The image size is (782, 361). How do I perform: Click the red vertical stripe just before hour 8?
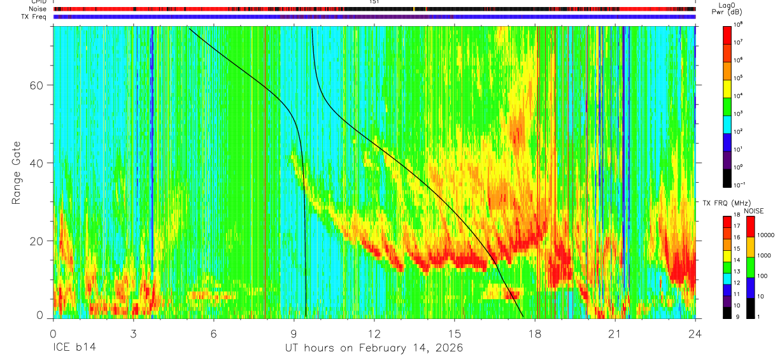click(x=265, y=172)
